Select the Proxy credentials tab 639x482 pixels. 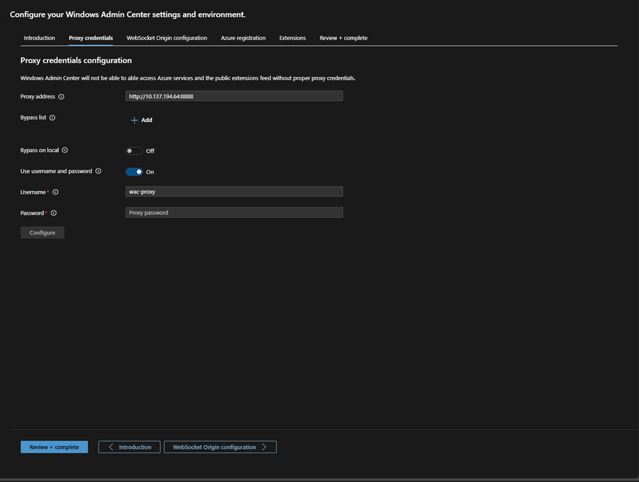(91, 38)
